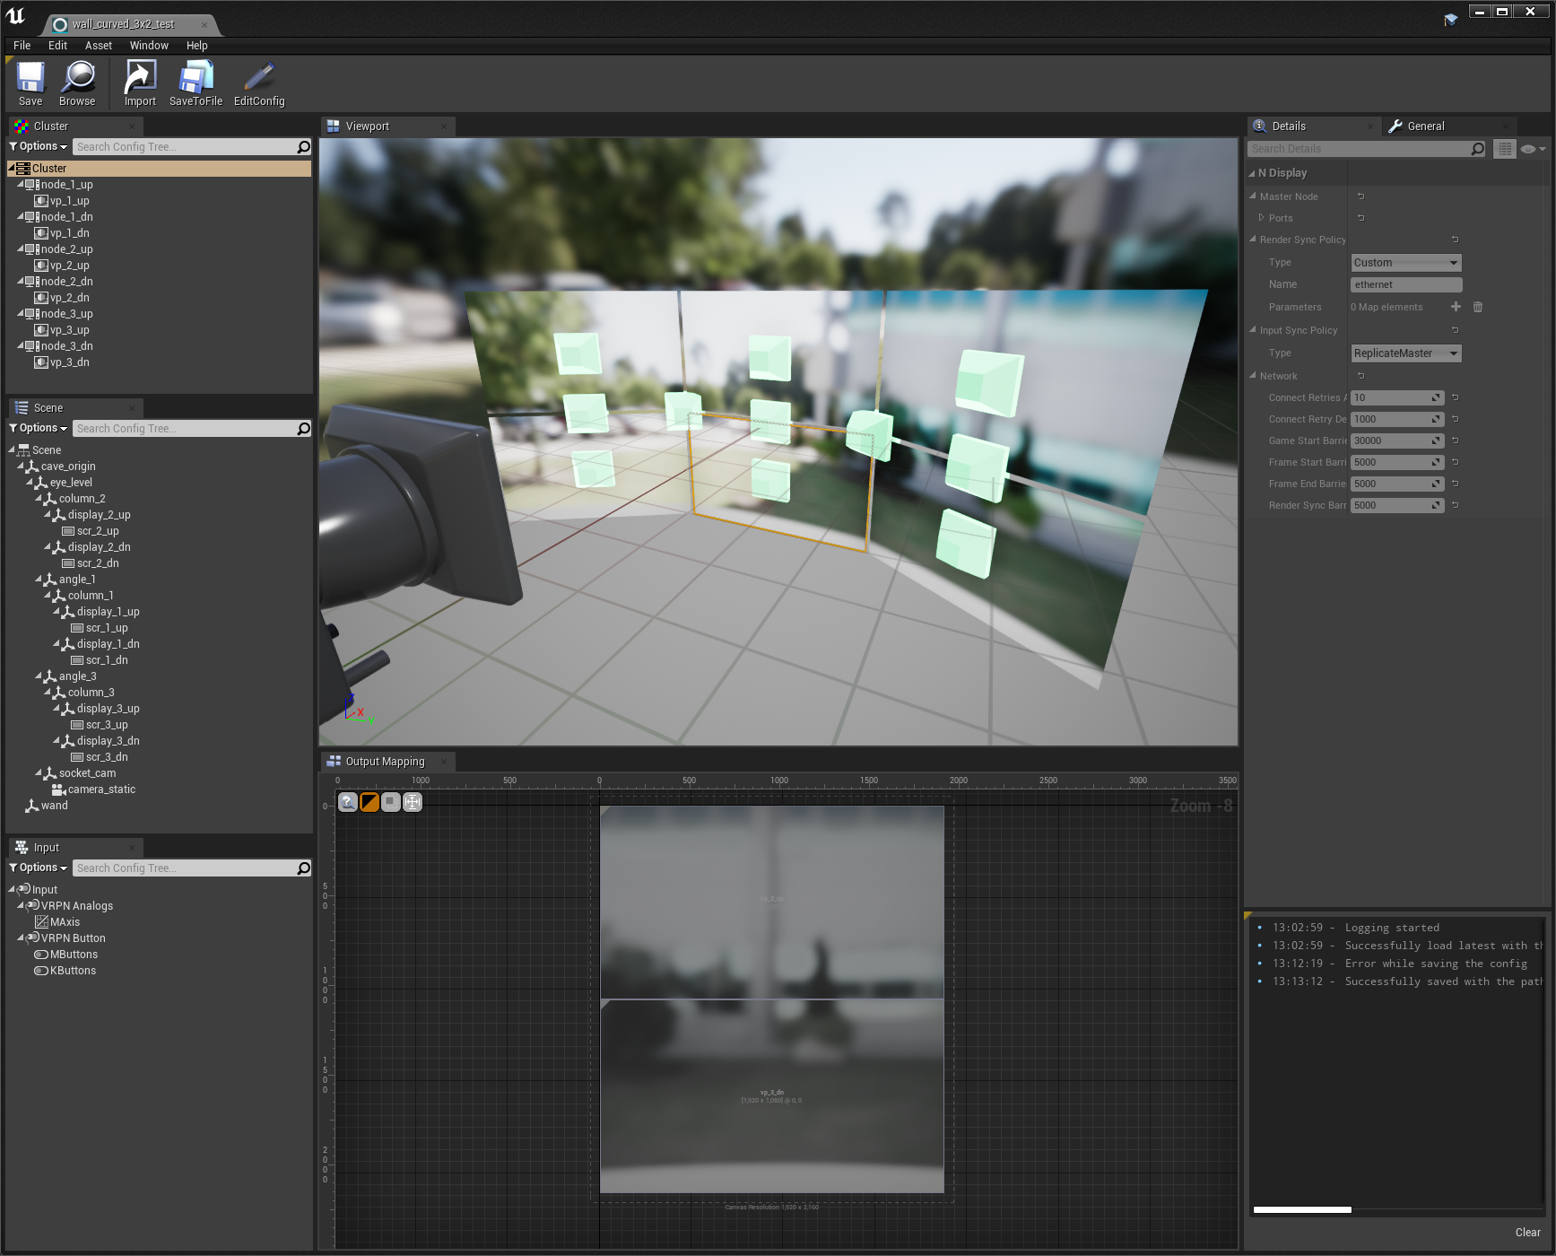Toggle the orange tint button in Output Mapping
The image size is (1556, 1256).
pos(369,802)
